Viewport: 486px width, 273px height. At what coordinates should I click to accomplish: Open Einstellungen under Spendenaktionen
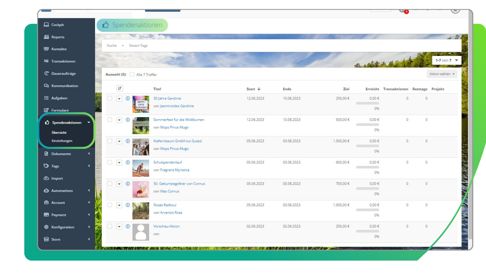tap(62, 141)
